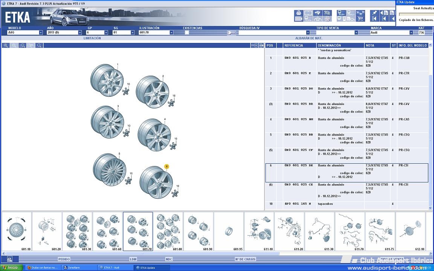The image size is (434, 271).
Task: Click the previous-step arrow with bar icon
Action: (x=384, y=18)
